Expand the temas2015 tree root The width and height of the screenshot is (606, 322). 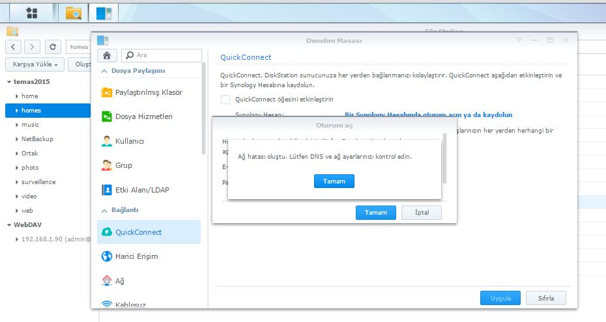(9, 82)
